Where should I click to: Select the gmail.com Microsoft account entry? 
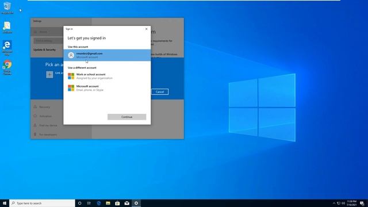tap(107, 55)
